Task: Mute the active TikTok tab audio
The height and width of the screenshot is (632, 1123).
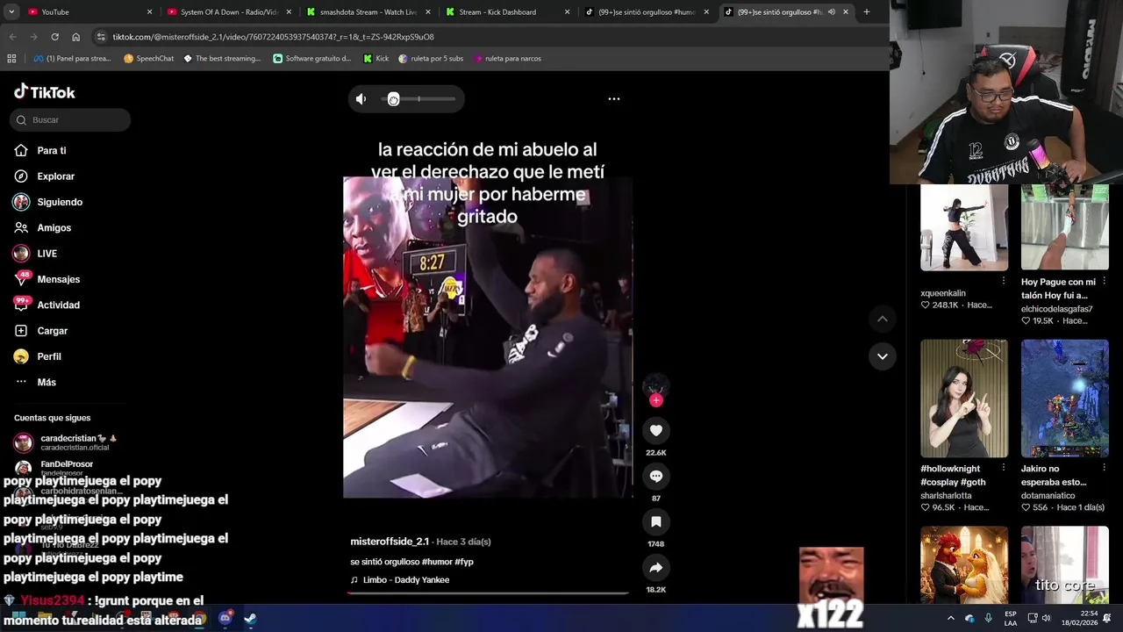Action: [x=831, y=12]
